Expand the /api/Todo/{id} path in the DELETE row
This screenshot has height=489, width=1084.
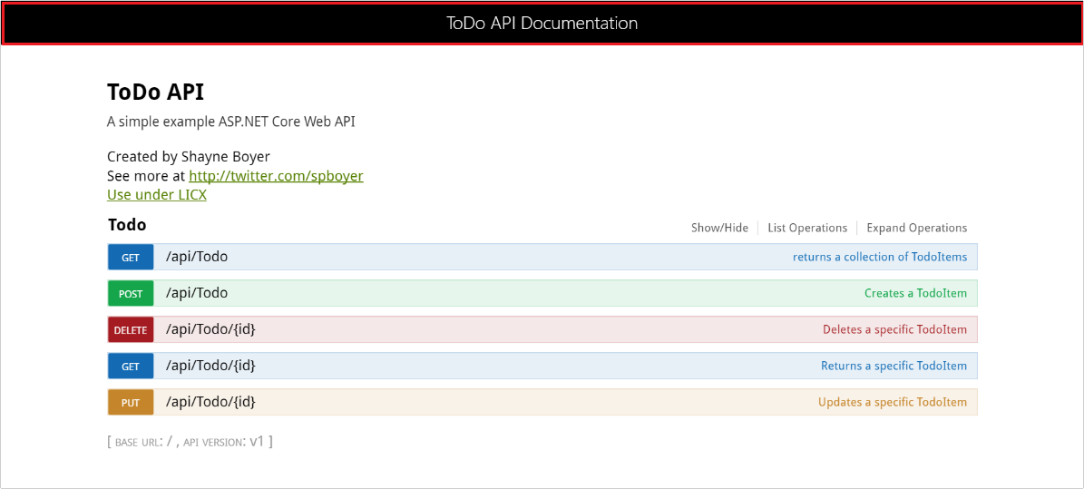click(210, 330)
